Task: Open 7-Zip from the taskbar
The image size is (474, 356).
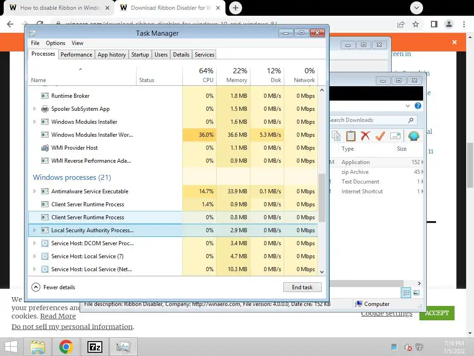Action: pos(94,347)
